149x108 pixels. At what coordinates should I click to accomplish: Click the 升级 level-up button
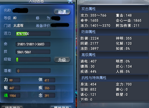[62, 60]
